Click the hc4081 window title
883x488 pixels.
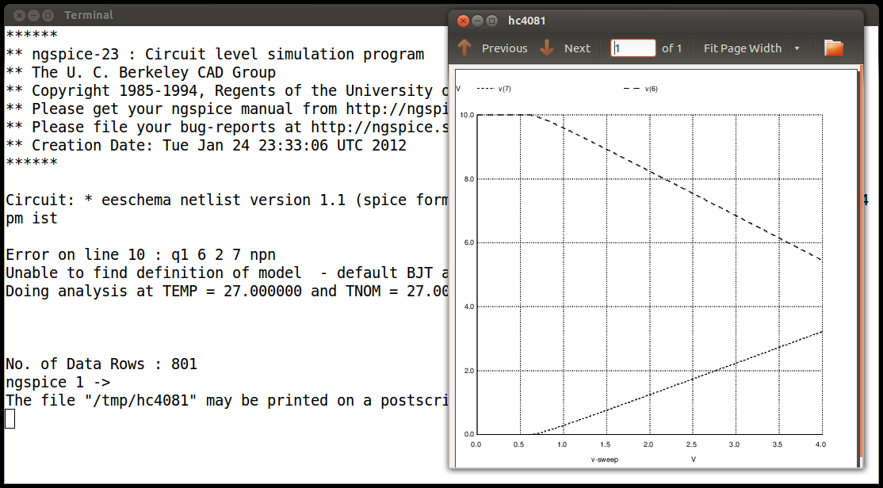526,21
